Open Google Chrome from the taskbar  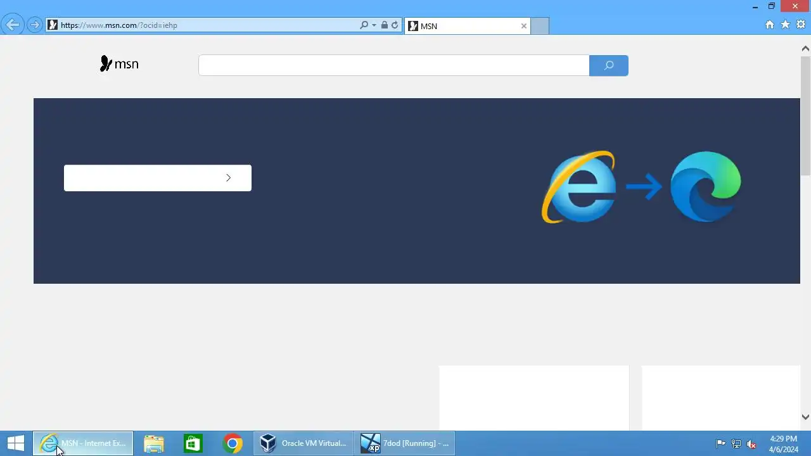[x=233, y=443]
